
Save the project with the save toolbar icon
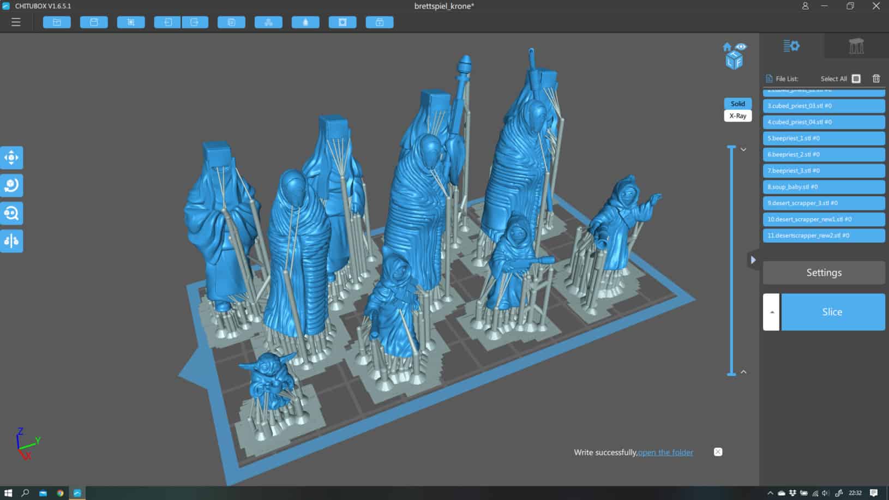pos(94,22)
